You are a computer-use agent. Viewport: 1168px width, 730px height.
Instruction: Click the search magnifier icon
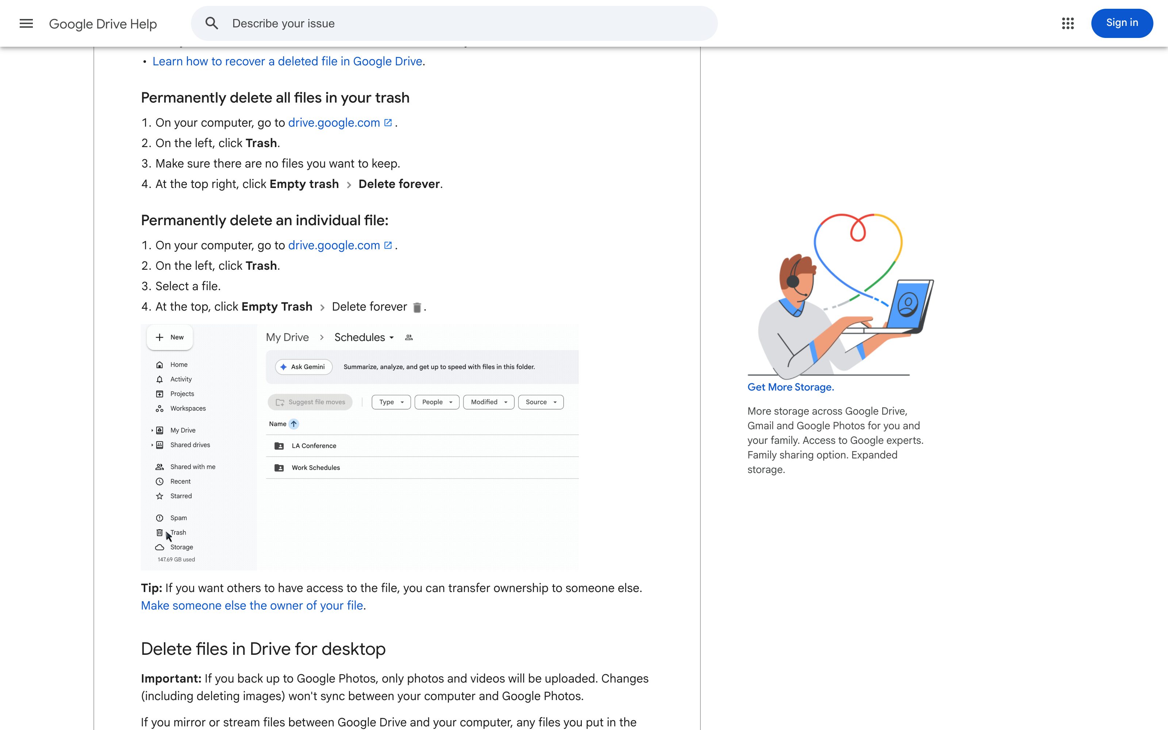click(x=211, y=23)
